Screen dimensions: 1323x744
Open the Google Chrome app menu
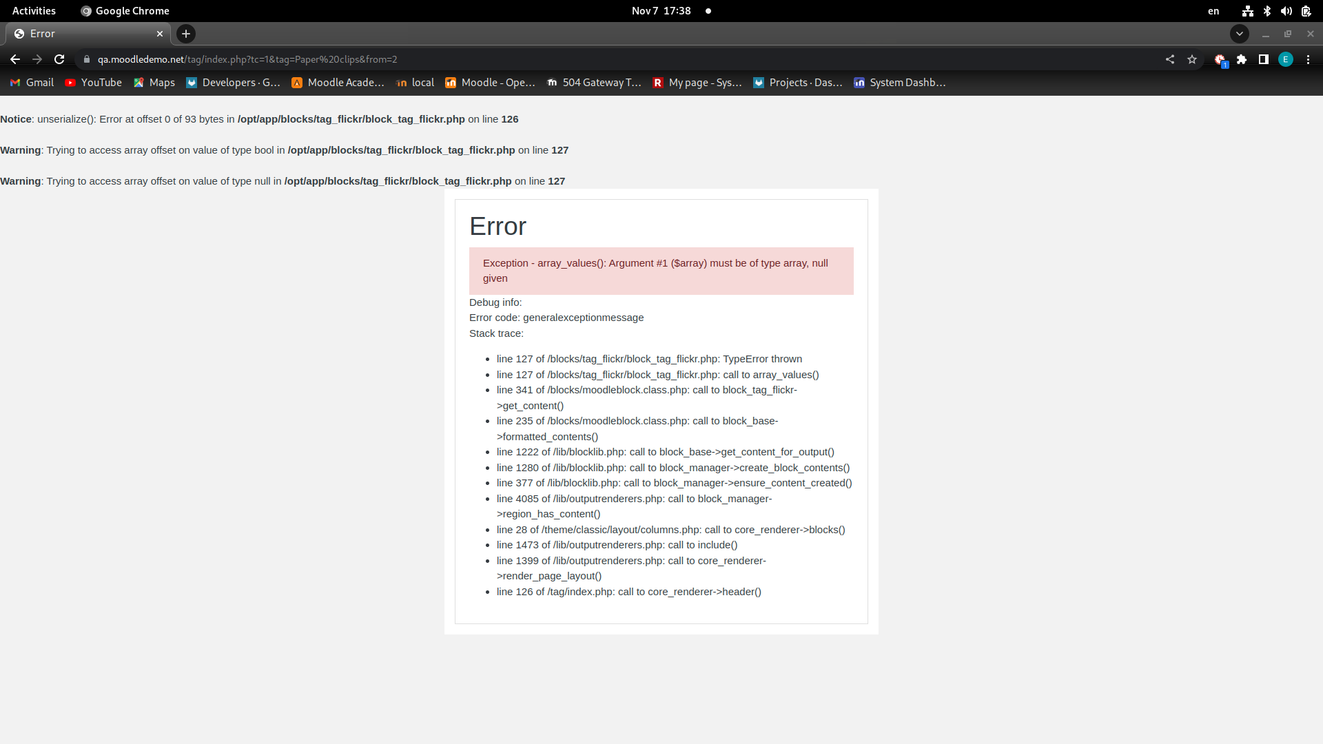[x=125, y=11]
